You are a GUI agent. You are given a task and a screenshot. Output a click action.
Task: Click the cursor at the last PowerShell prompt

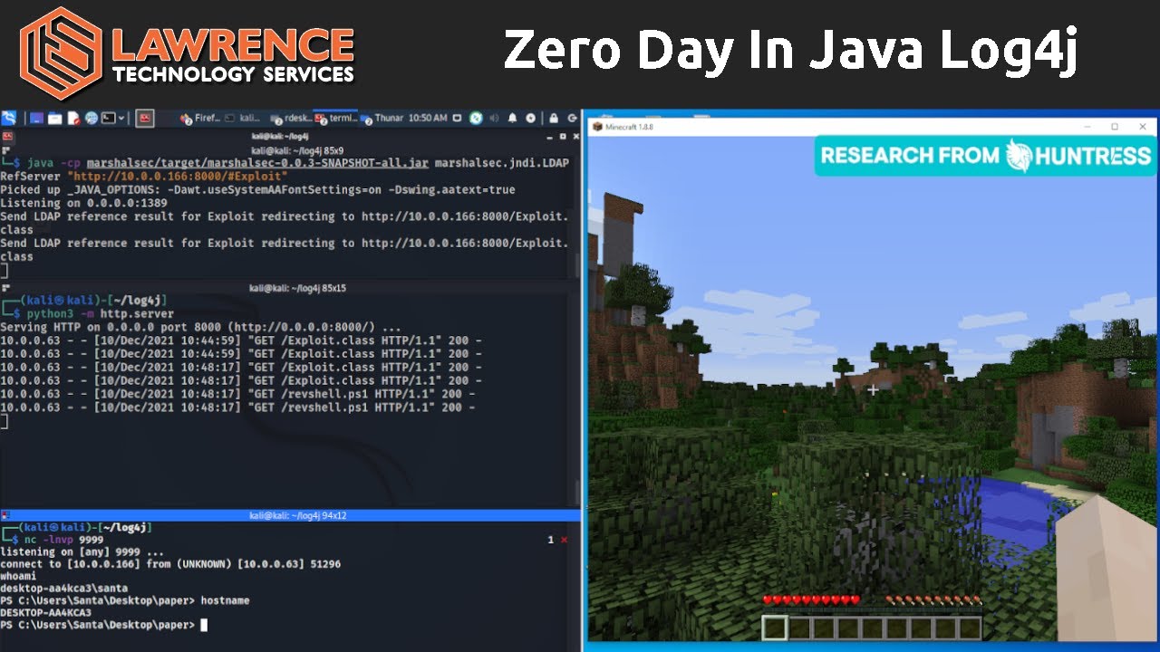pos(204,625)
